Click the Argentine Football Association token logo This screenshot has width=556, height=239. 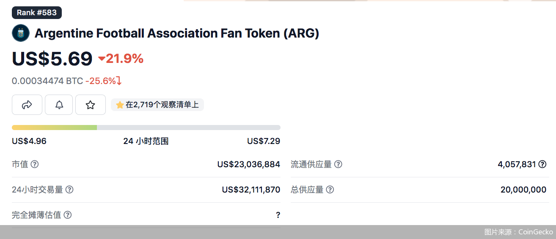tap(21, 33)
